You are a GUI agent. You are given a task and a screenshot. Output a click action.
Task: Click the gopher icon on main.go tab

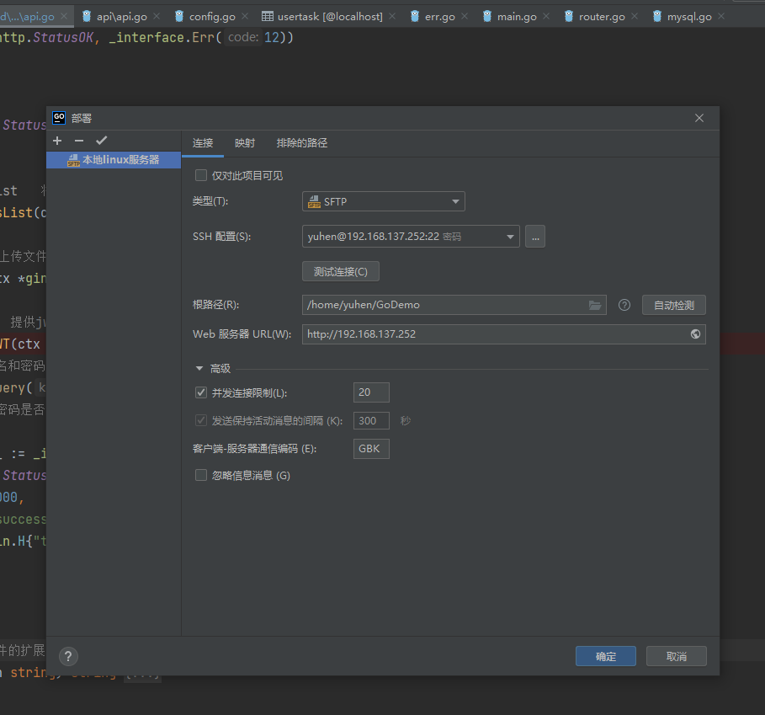click(487, 17)
